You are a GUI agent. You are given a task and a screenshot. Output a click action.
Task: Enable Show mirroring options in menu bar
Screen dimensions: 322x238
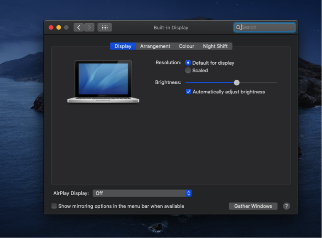point(54,206)
